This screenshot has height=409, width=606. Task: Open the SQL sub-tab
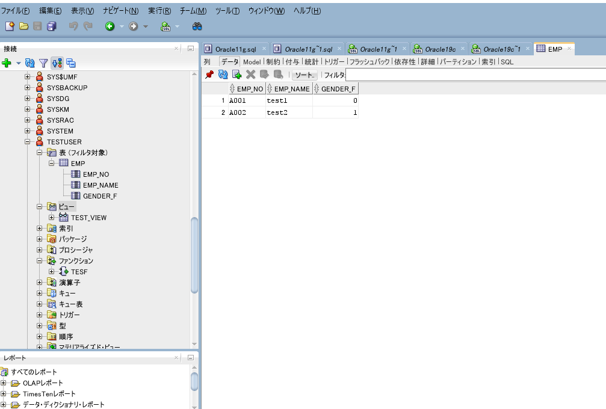point(507,62)
